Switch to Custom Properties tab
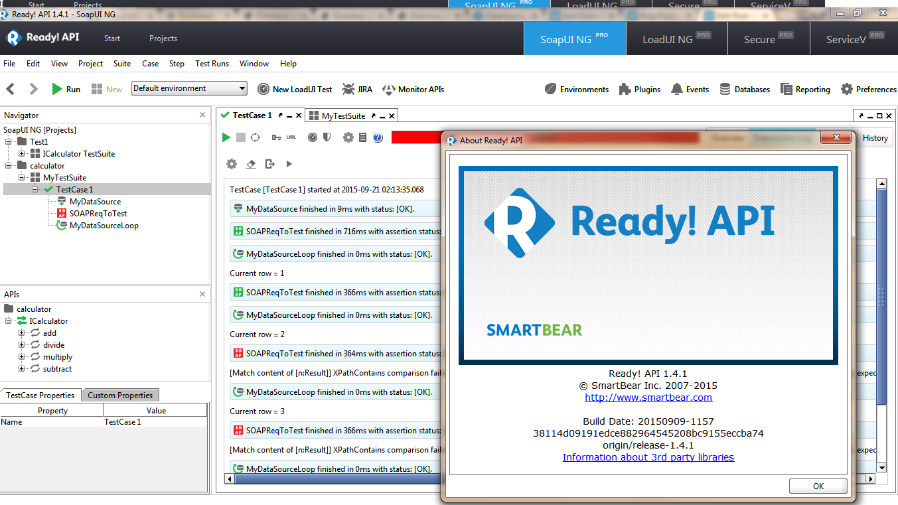 point(120,395)
